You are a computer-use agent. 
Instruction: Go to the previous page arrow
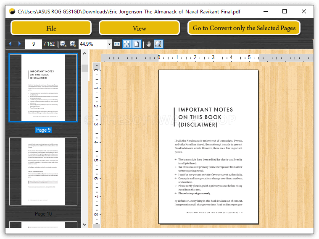pyautogui.click(x=11, y=44)
